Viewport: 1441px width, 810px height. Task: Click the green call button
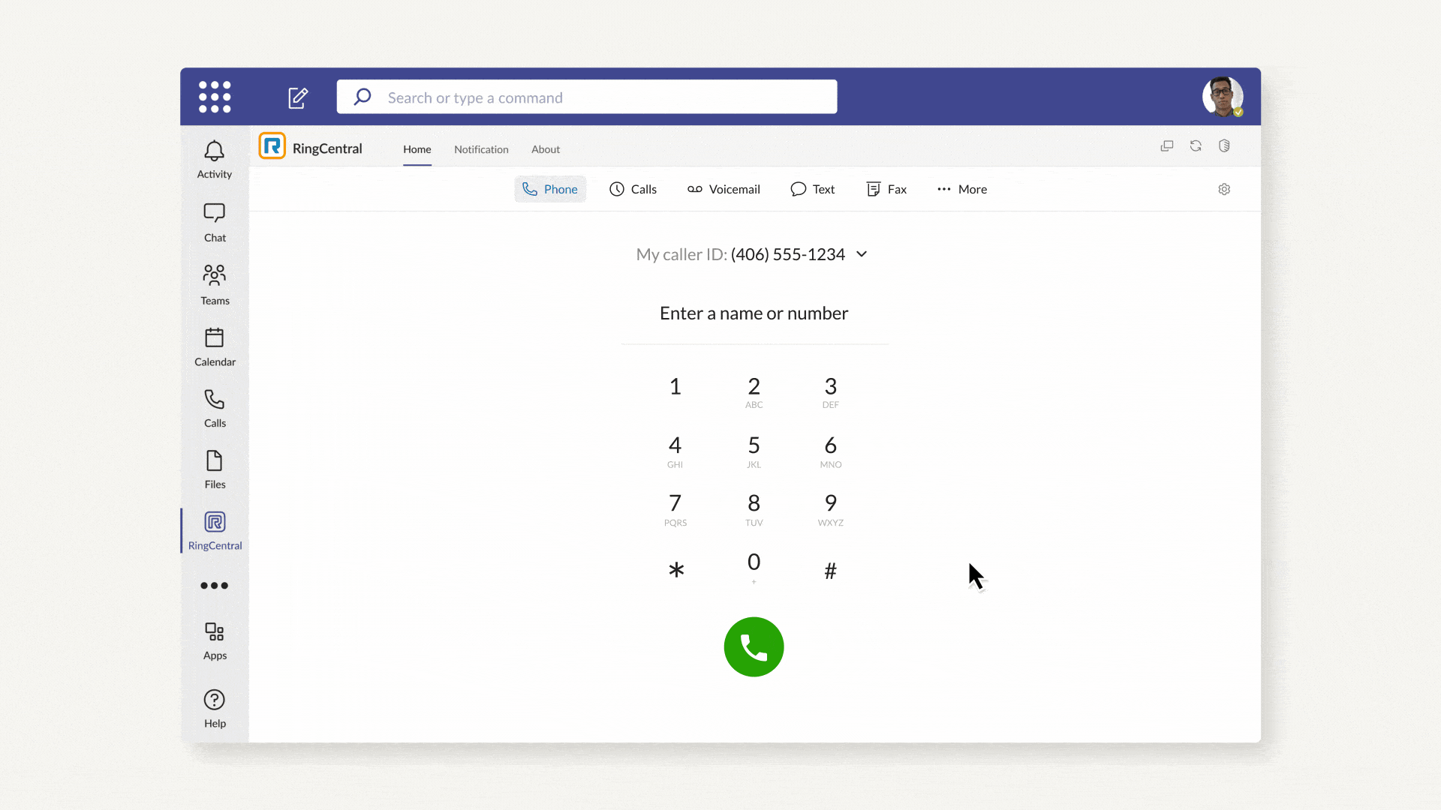click(x=754, y=646)
